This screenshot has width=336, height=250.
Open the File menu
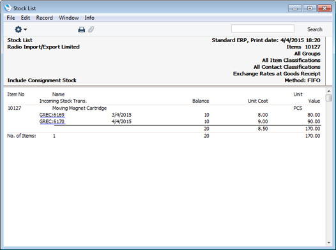pyautogui.click(x=11, y=18)
